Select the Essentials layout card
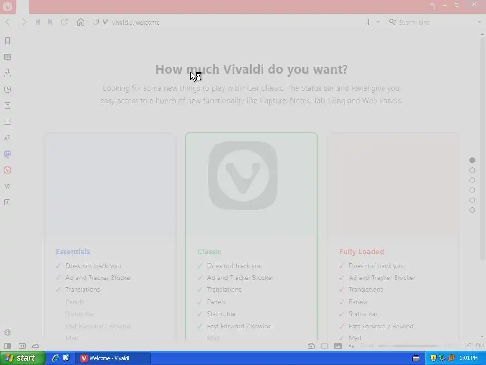The height and width of the screenshot is (365, 486). 110,237
